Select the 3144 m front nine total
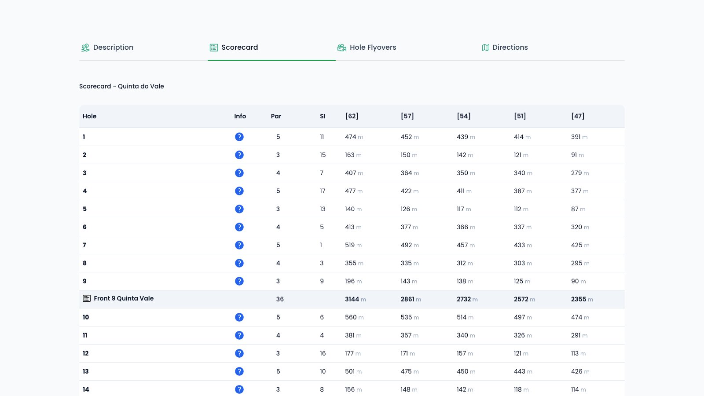The width and height of the screenshot is (704, 396). tap(356, 299)
